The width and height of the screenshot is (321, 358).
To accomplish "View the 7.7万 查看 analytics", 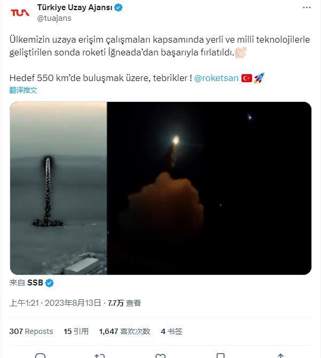I will [x=124, y=303].
